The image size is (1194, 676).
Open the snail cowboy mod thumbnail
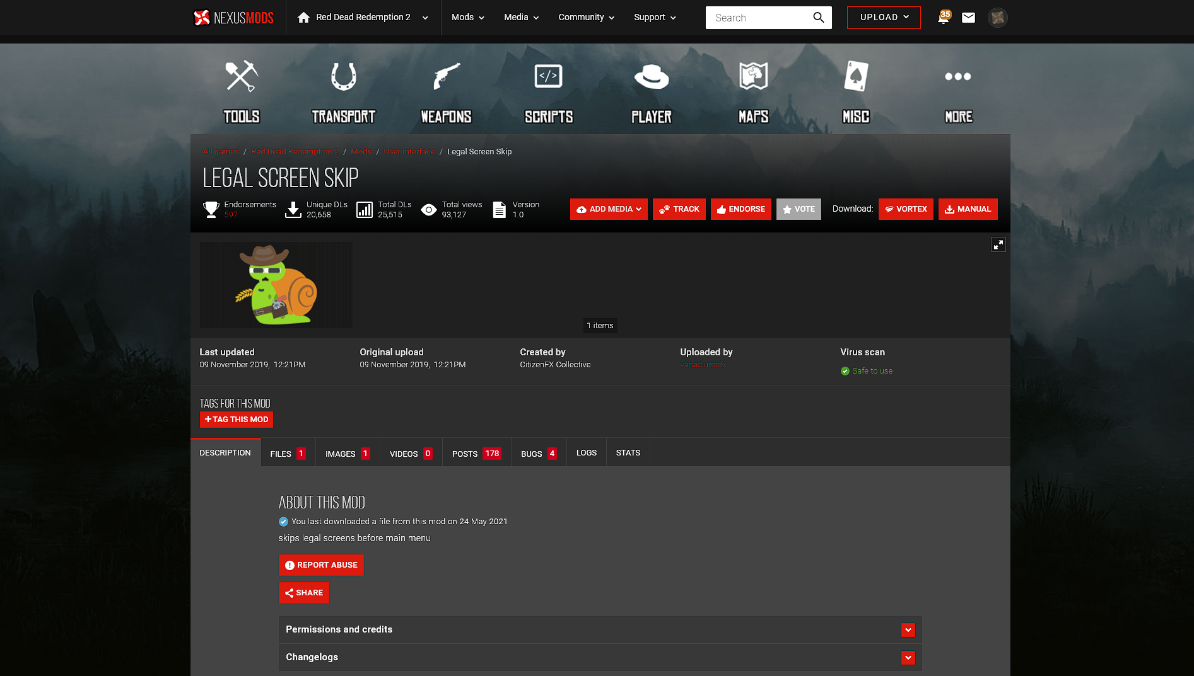pyautogui.click(x=276, y=285)
